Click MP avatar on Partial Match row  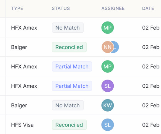(108, 67)
